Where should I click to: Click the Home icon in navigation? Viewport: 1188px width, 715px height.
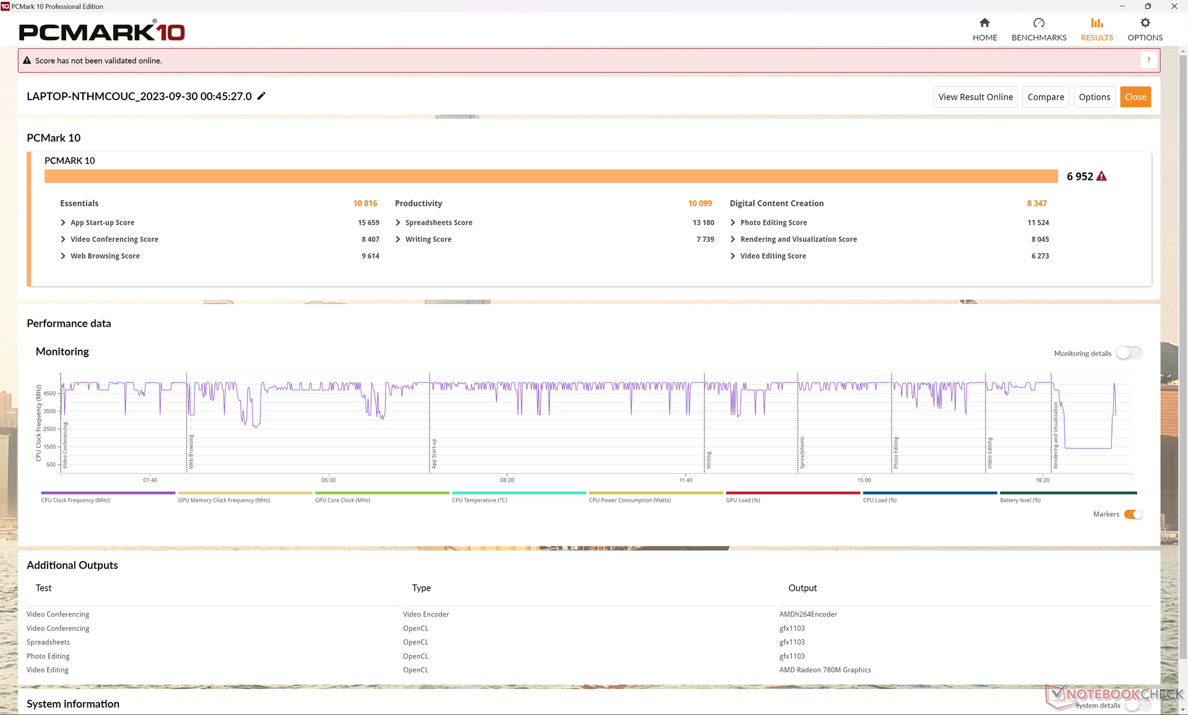(x=984, y=23)
